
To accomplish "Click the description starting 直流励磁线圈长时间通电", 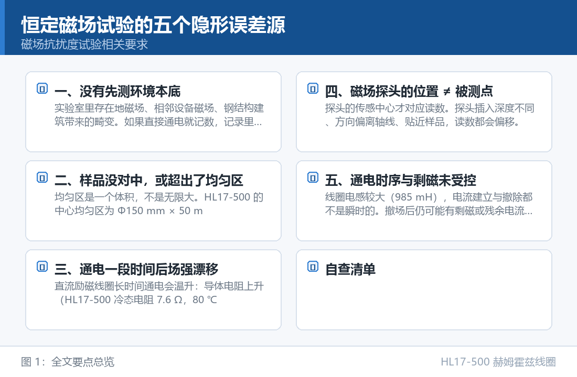I will tap(159, 293).
